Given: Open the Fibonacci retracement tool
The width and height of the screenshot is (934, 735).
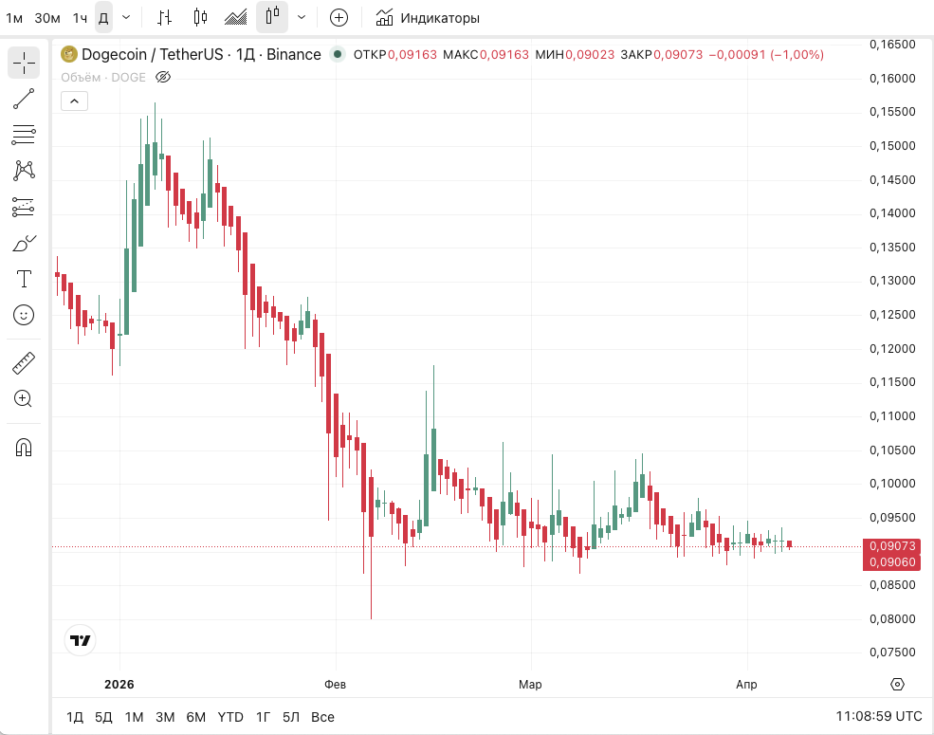Looking at the screenshot, I should tap(24, 135).
